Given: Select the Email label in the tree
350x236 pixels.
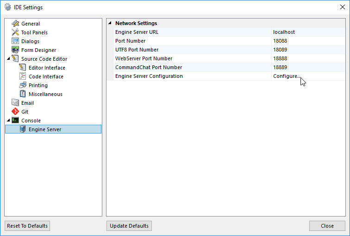Looking at the screenshot, I should [27, 103].
